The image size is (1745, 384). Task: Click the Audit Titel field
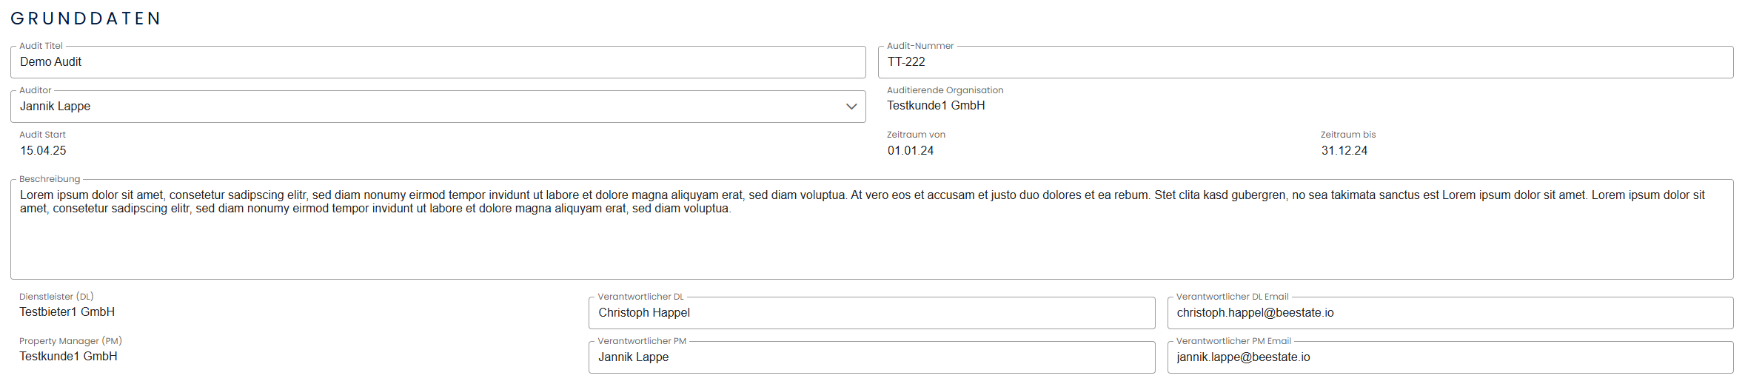click(x=437, y=62)
